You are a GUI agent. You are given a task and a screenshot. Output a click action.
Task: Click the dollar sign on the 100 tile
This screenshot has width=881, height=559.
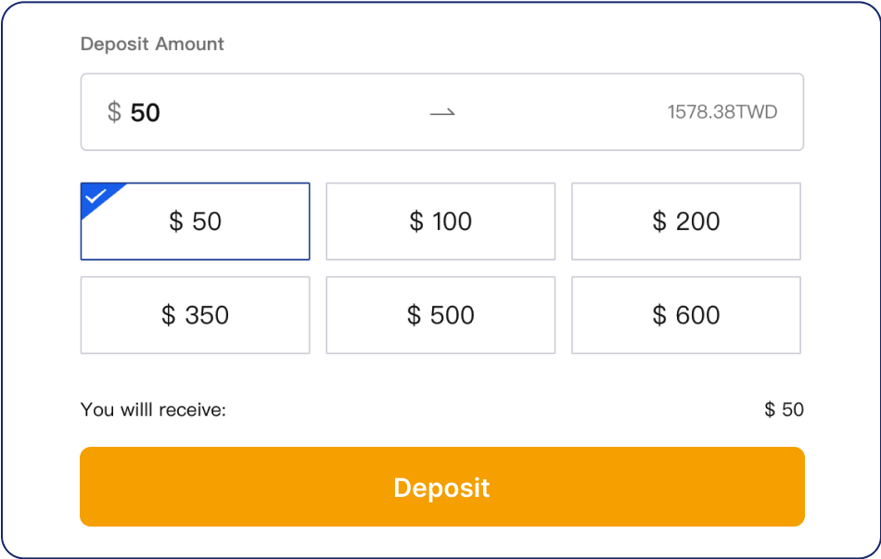point(416,222)
